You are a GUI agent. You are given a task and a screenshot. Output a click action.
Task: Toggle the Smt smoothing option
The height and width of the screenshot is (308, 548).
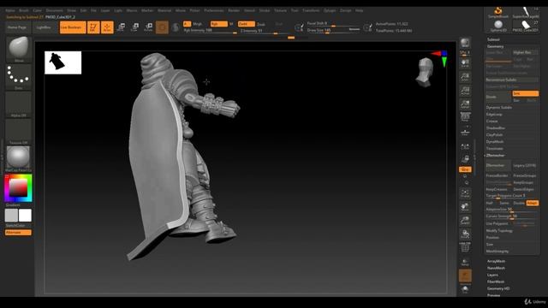[x=525, y=93]
